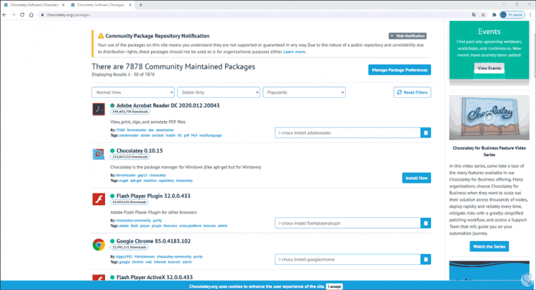Play the Chocolatey for Business video thumbnail

point(489,117)
